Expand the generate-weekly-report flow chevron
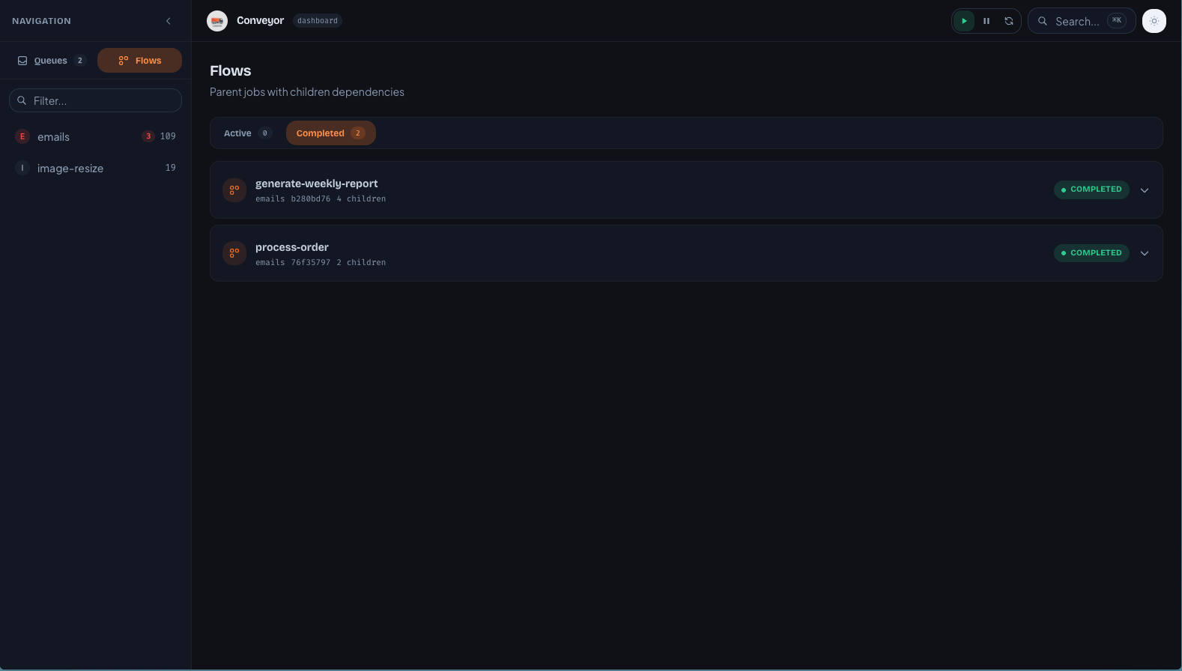The height and width of the screenshot is (671, 1182). pos(1144,190)
